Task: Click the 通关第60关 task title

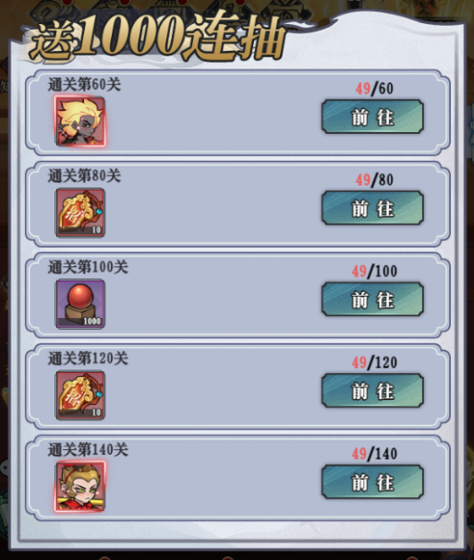Action: coord(84,85)
